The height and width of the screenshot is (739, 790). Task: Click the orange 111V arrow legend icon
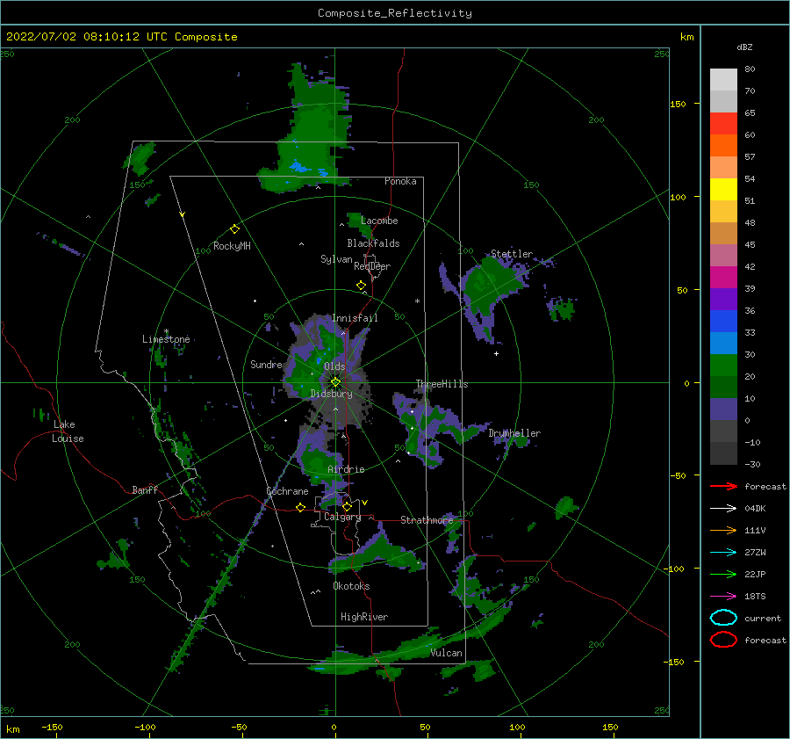click(723, 530)
